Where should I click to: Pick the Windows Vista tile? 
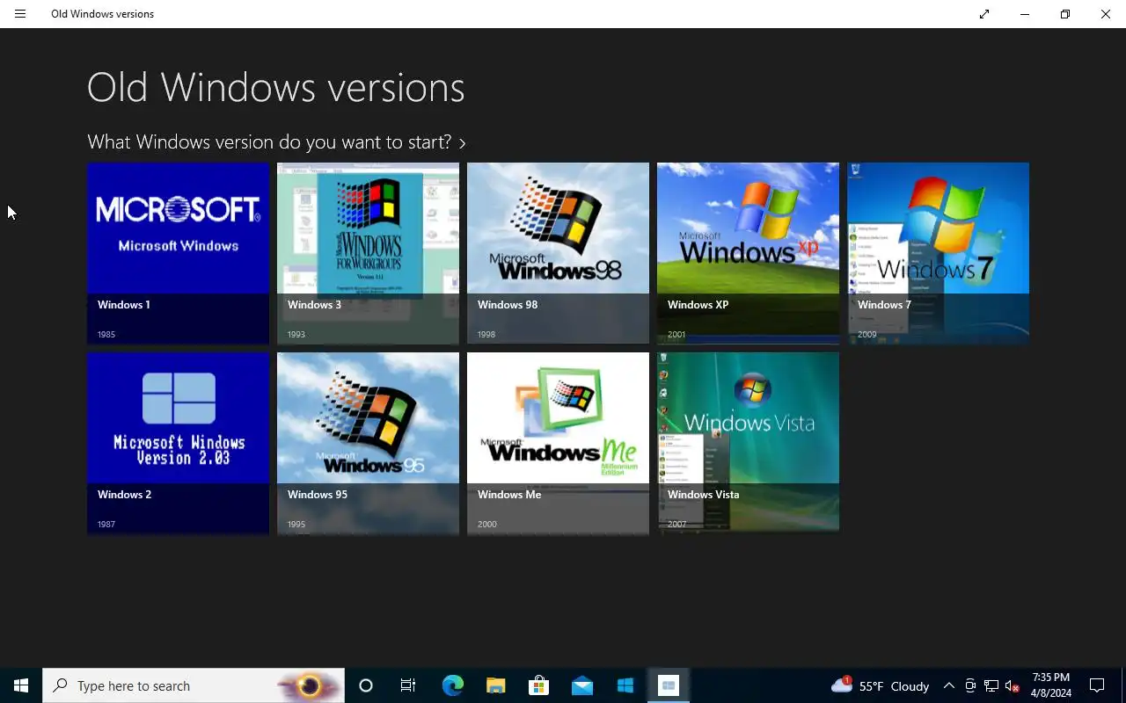tap(748, 443)
